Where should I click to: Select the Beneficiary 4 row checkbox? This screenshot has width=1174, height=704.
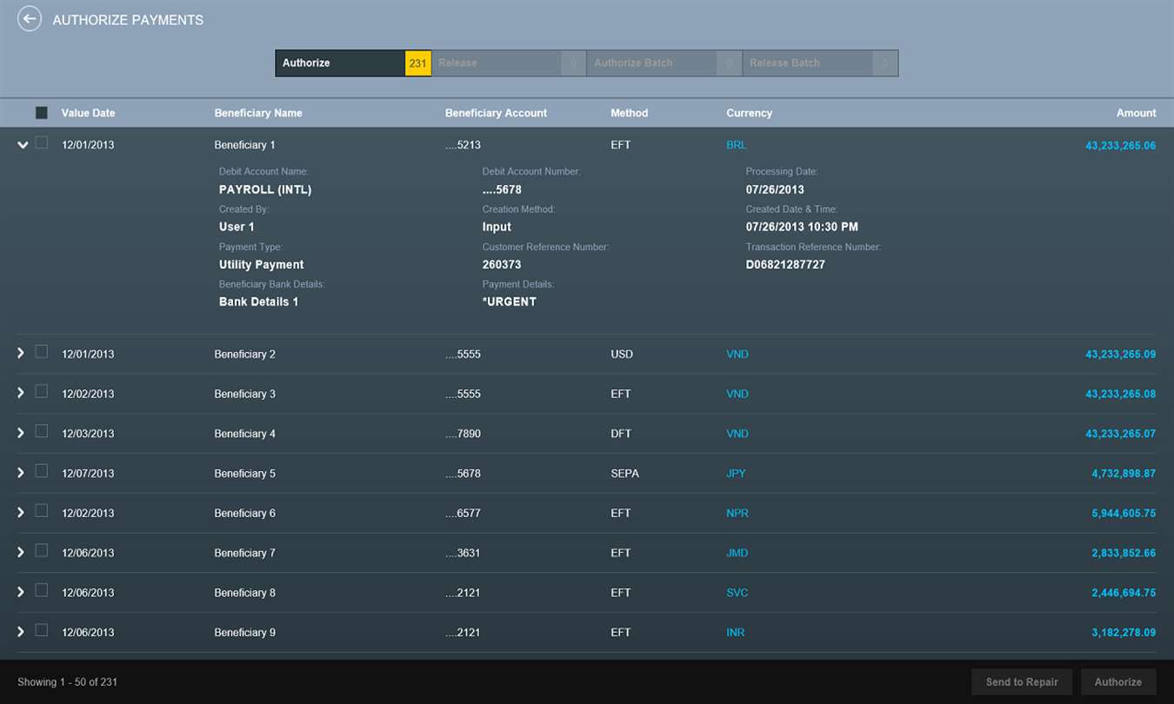[x=42, y=431]
